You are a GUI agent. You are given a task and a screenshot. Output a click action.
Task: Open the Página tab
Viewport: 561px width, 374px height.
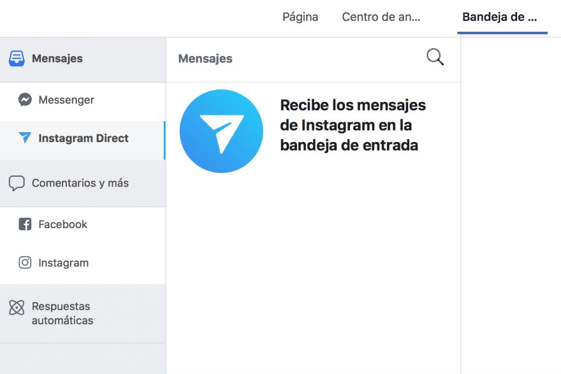(300, 17)
